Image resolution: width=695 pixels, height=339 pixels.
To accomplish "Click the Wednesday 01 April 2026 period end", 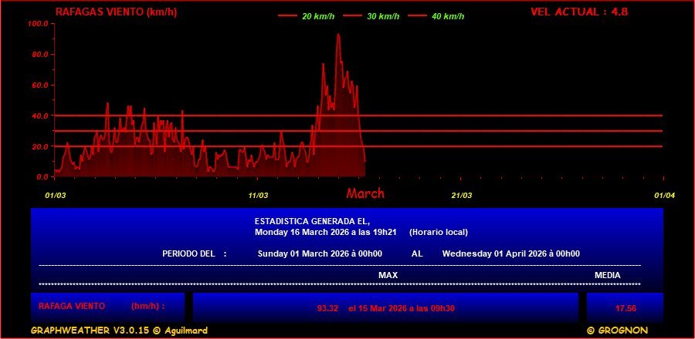I will (510, 253).
